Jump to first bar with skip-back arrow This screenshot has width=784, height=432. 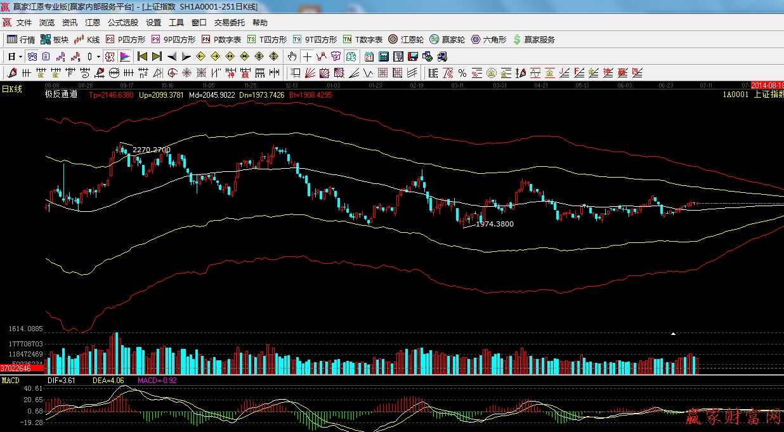(143, 56)
